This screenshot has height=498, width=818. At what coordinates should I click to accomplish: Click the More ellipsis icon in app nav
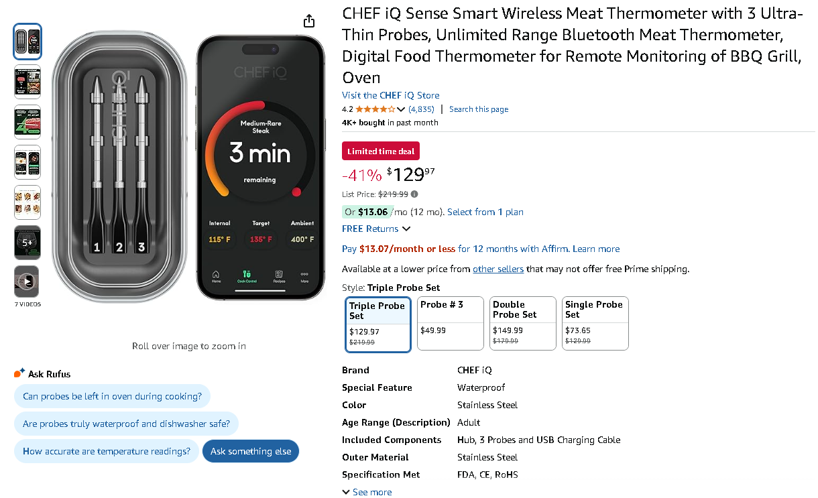pyautogui.click(x=305, y=275)
